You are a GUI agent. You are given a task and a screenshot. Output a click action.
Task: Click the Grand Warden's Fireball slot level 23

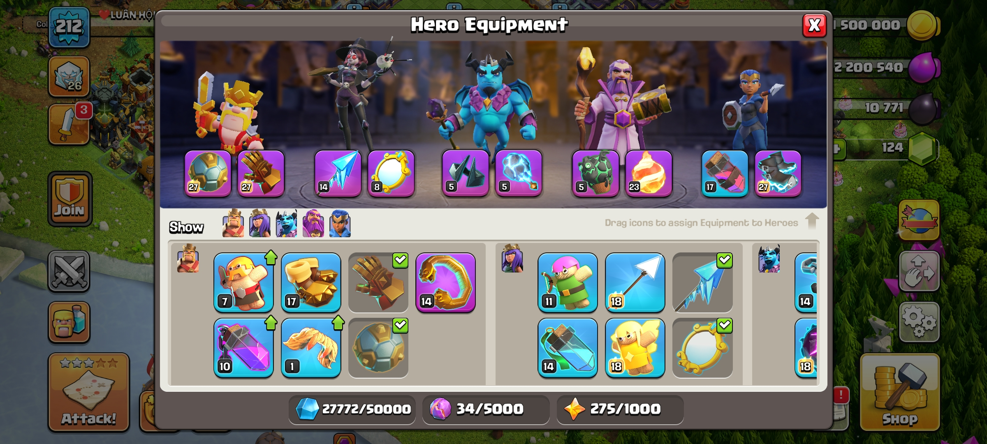coord(649,173)
